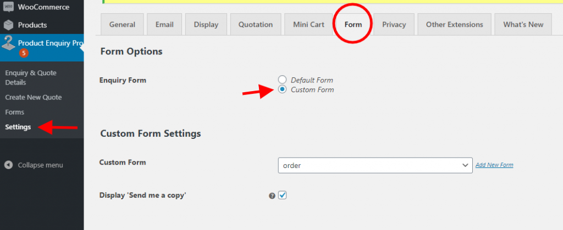This screenshot has width=563, height=230.
Task: Switch to the Mini Cart tab
Action: [x=309, y=24]
